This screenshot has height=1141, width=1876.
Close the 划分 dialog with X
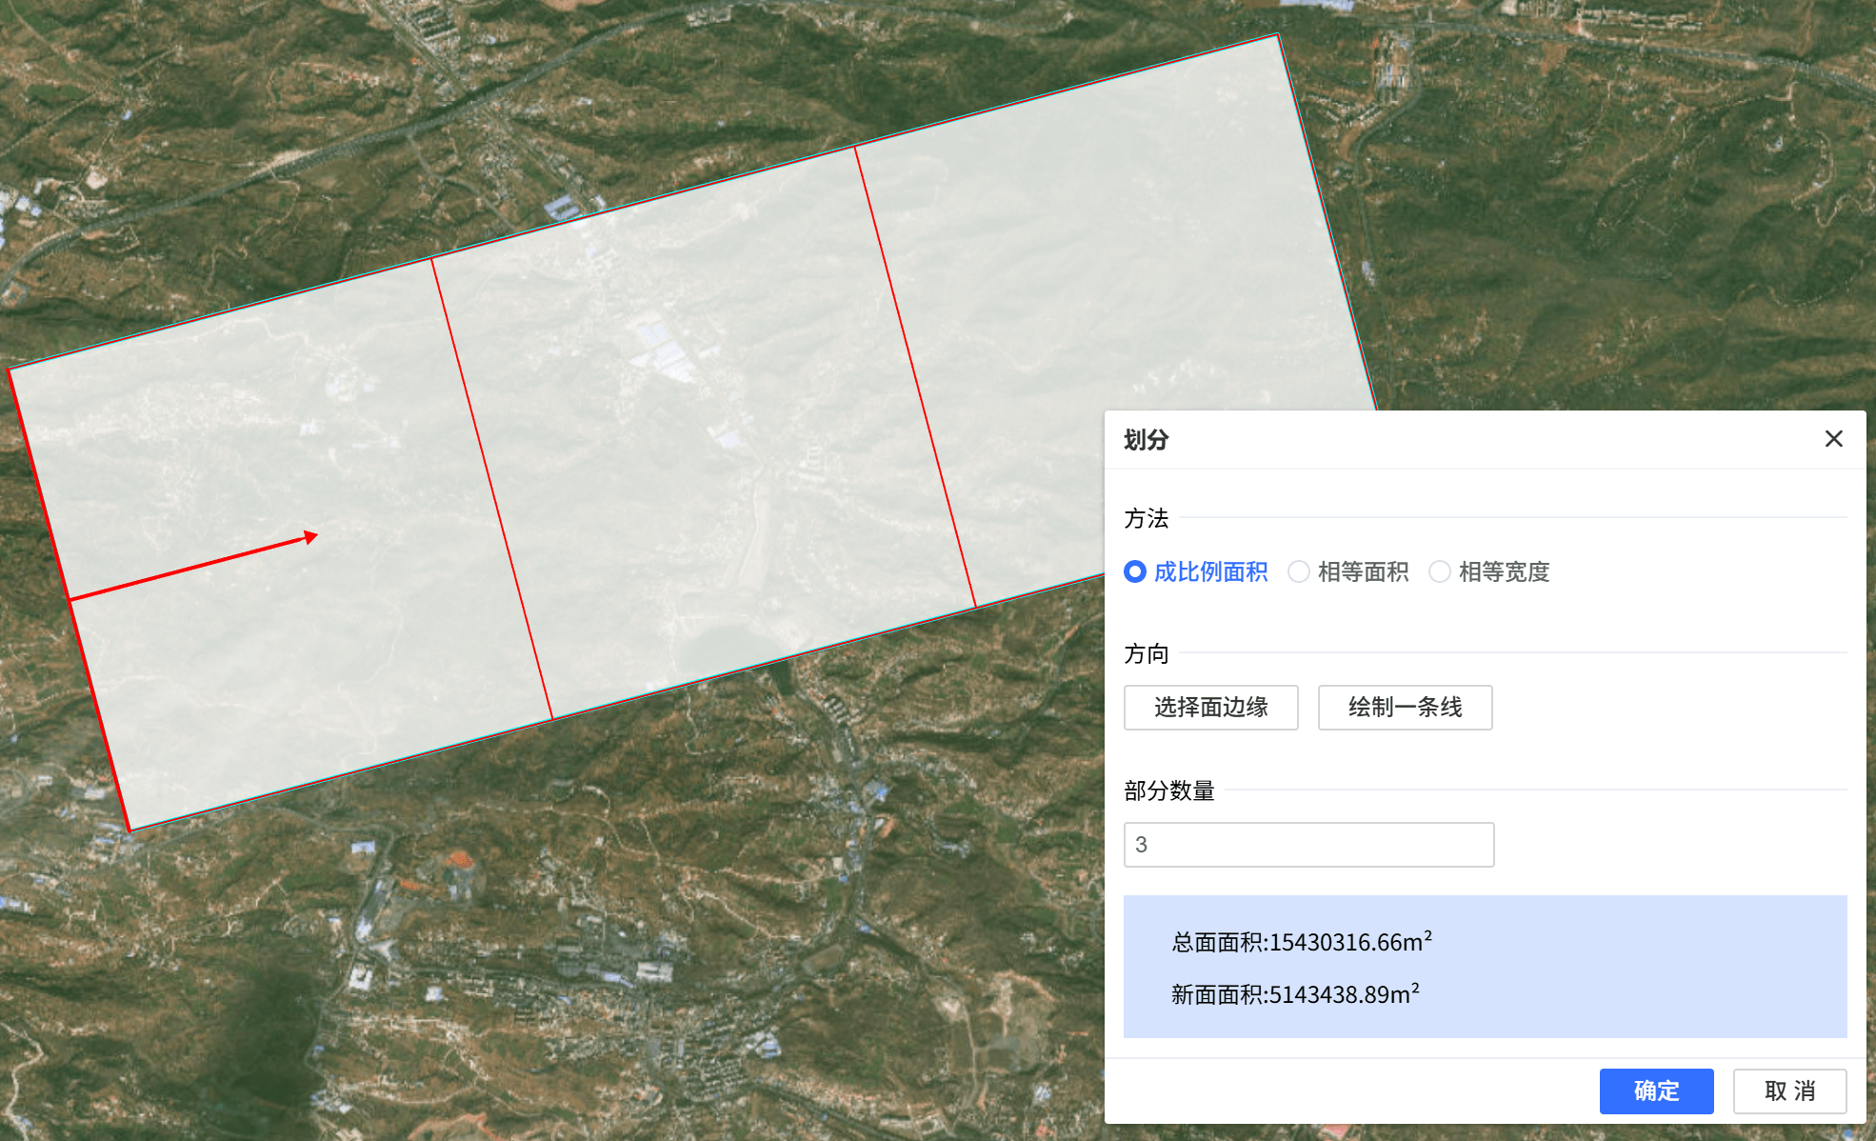point(1833,439)
